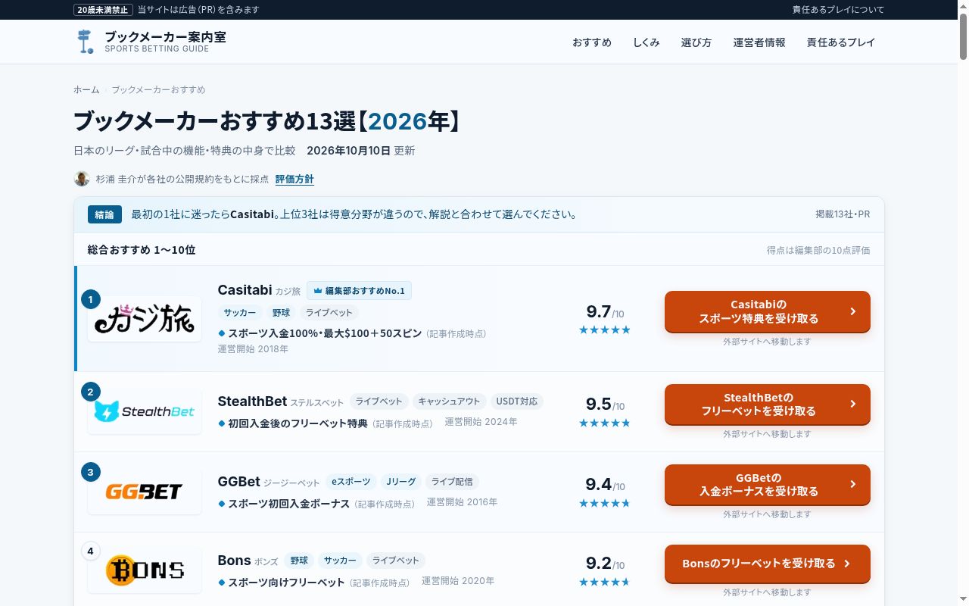The height and width of the screenshot is (606, 969).
Task: Click the GGBet logo image
Action: click(145, 492)
